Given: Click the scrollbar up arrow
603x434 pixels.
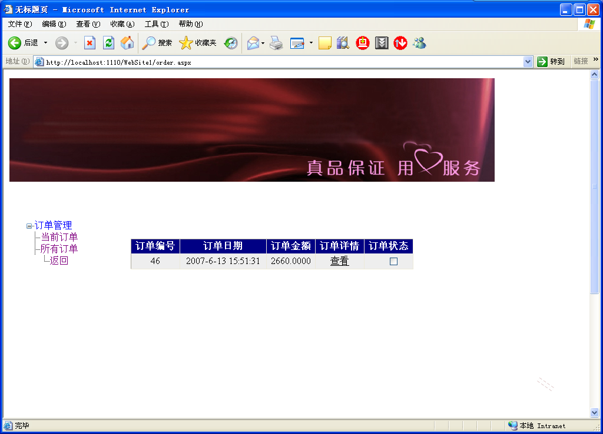Looking at the screenshot, I should pos(595,74).
